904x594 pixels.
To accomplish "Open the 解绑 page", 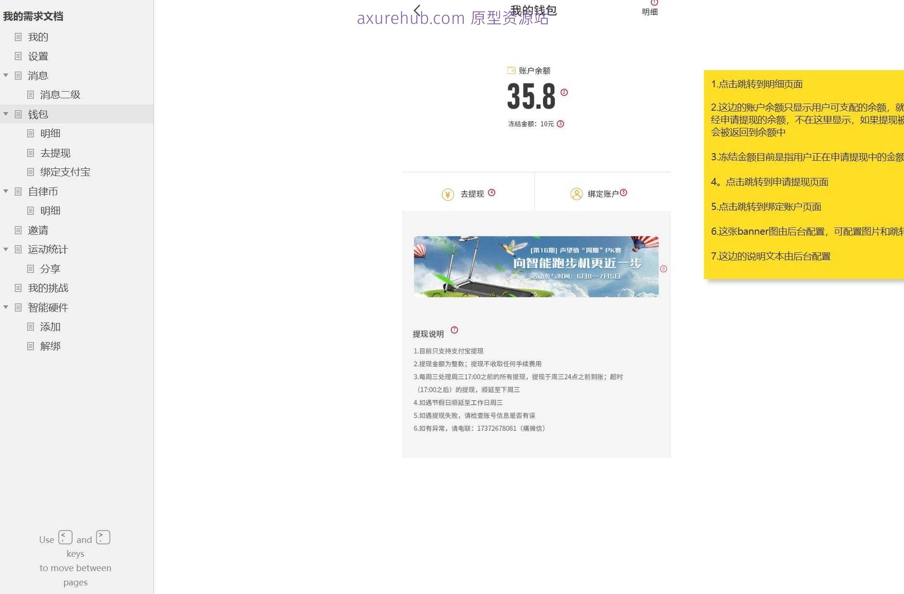I will pyautogui.click(x=50, y=346).
